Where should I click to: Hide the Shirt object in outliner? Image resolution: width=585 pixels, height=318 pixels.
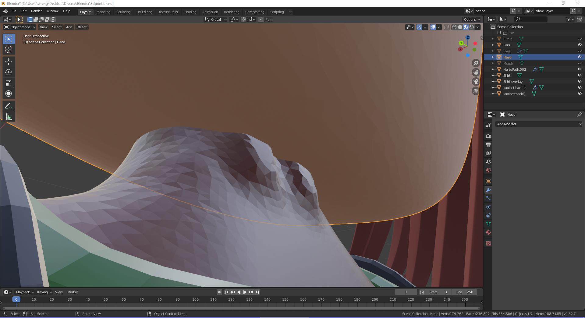click(580, 75)
